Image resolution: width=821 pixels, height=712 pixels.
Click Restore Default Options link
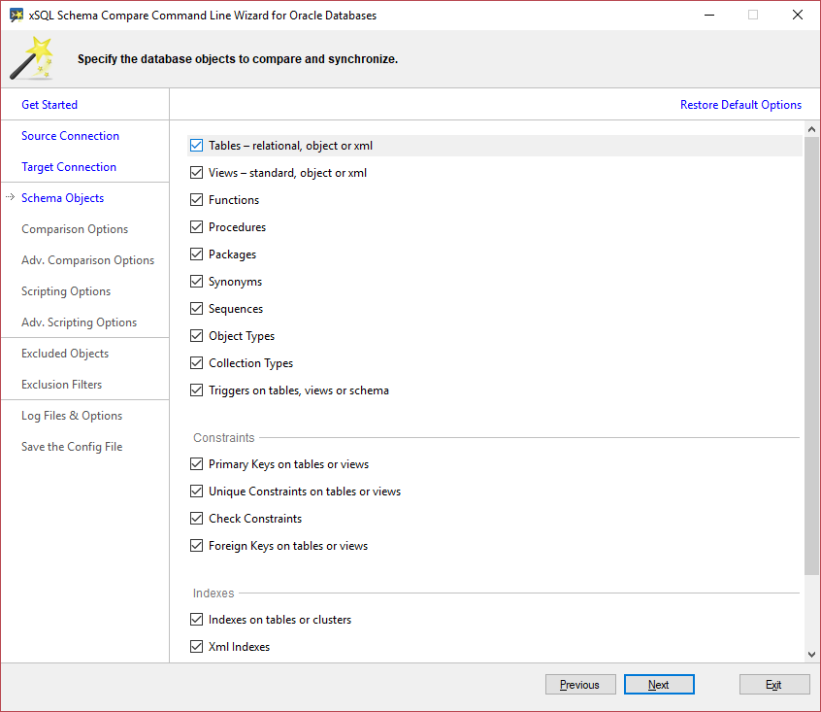point(740,105)
